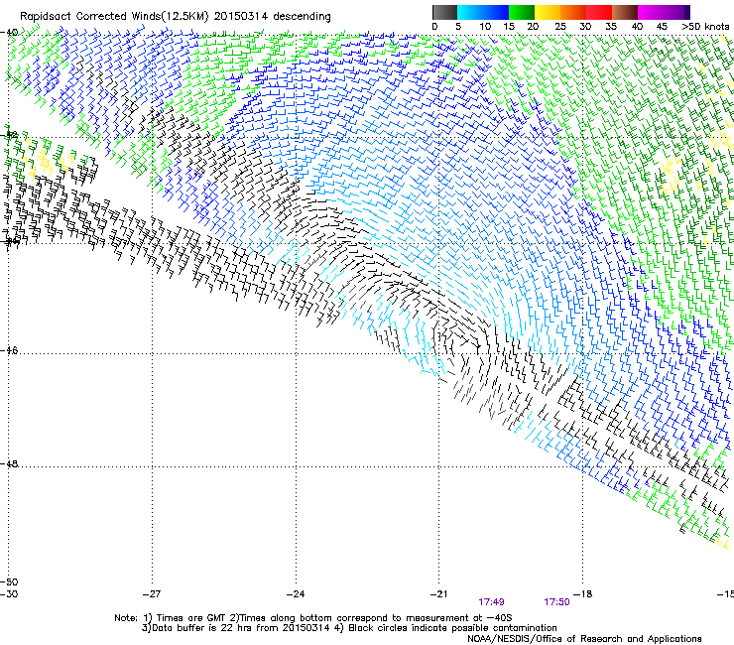734x645 pixels.
Task: Click the gray 0-5 knots legend swatch
Action: [x=444, y=12]
